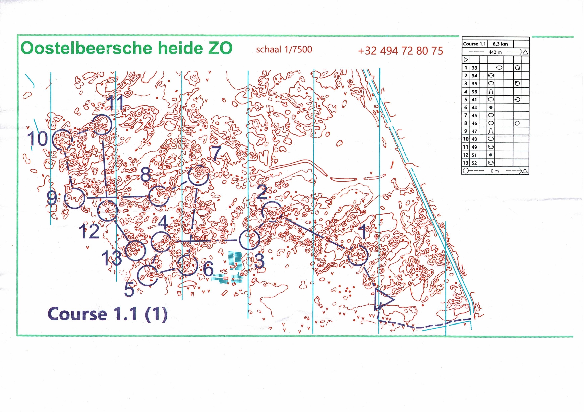This screenshot has height=412, width=584.
Task: Click control circle 8 on the map
Action: point(159,196)
